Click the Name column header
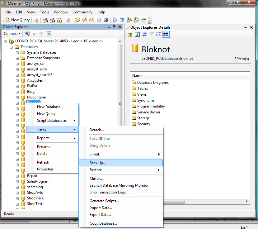258x229 pixels. [190, 76]
